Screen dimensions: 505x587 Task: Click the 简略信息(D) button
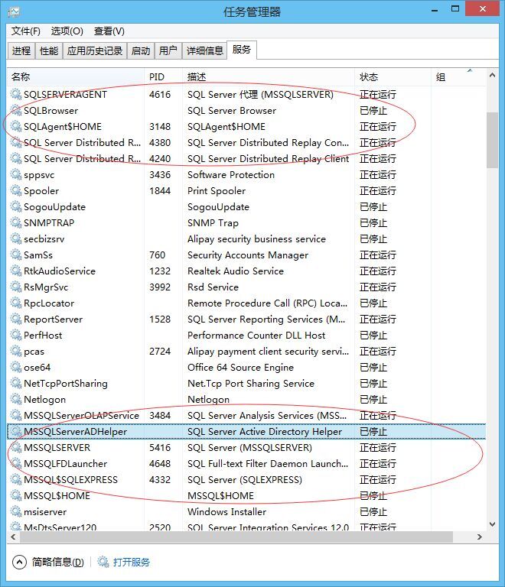click(x=57, y=562)
